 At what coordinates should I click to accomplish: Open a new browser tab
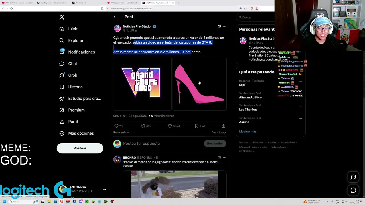point(178,3)
